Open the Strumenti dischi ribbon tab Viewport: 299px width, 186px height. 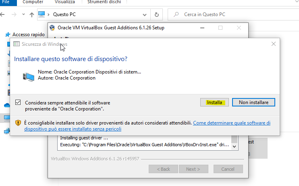(x=104, y=2)
